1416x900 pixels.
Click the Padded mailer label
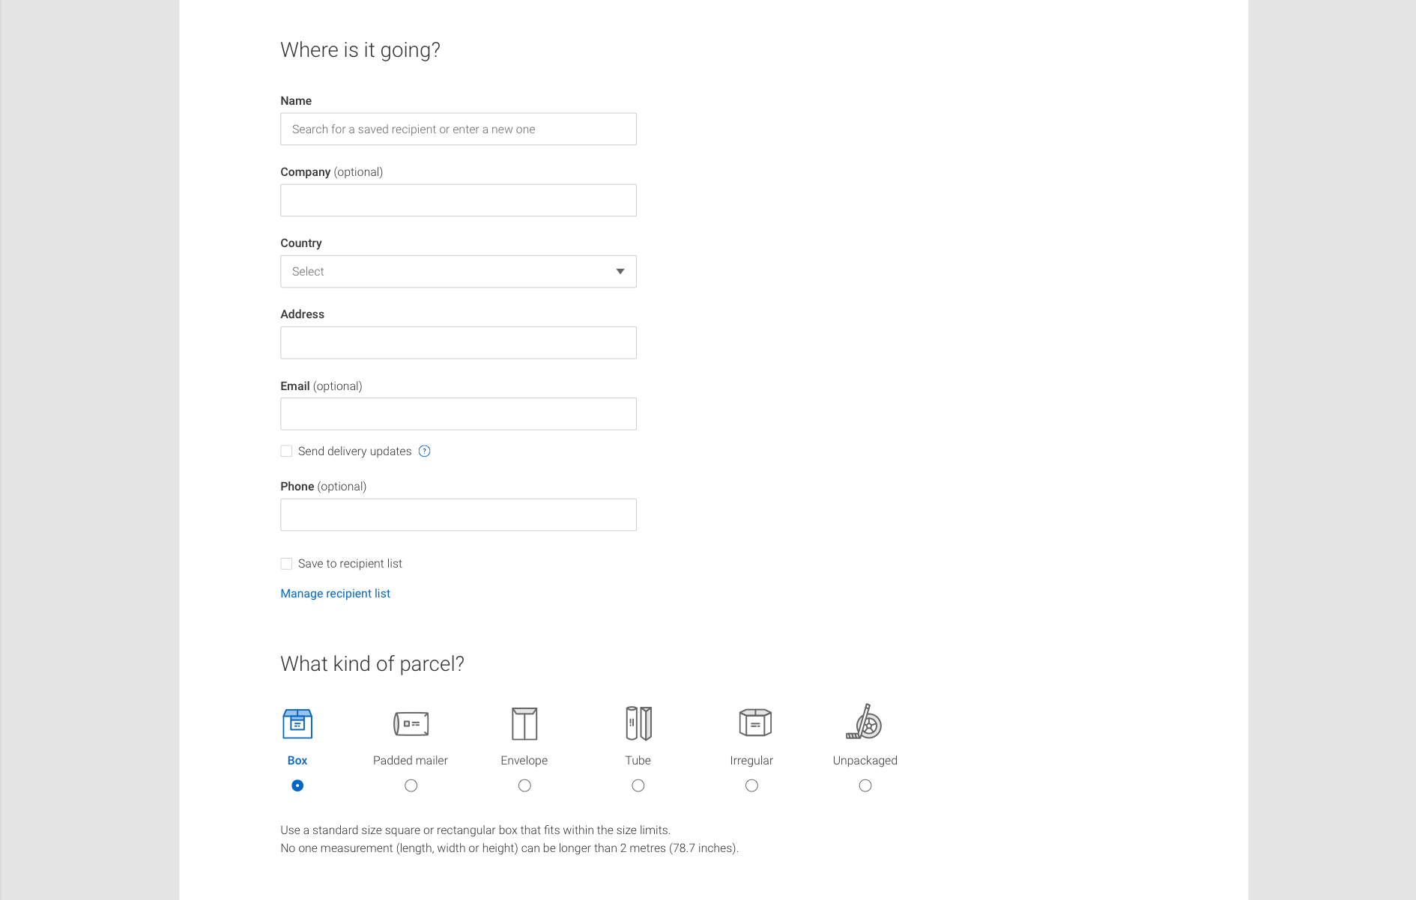click(411, 760)
